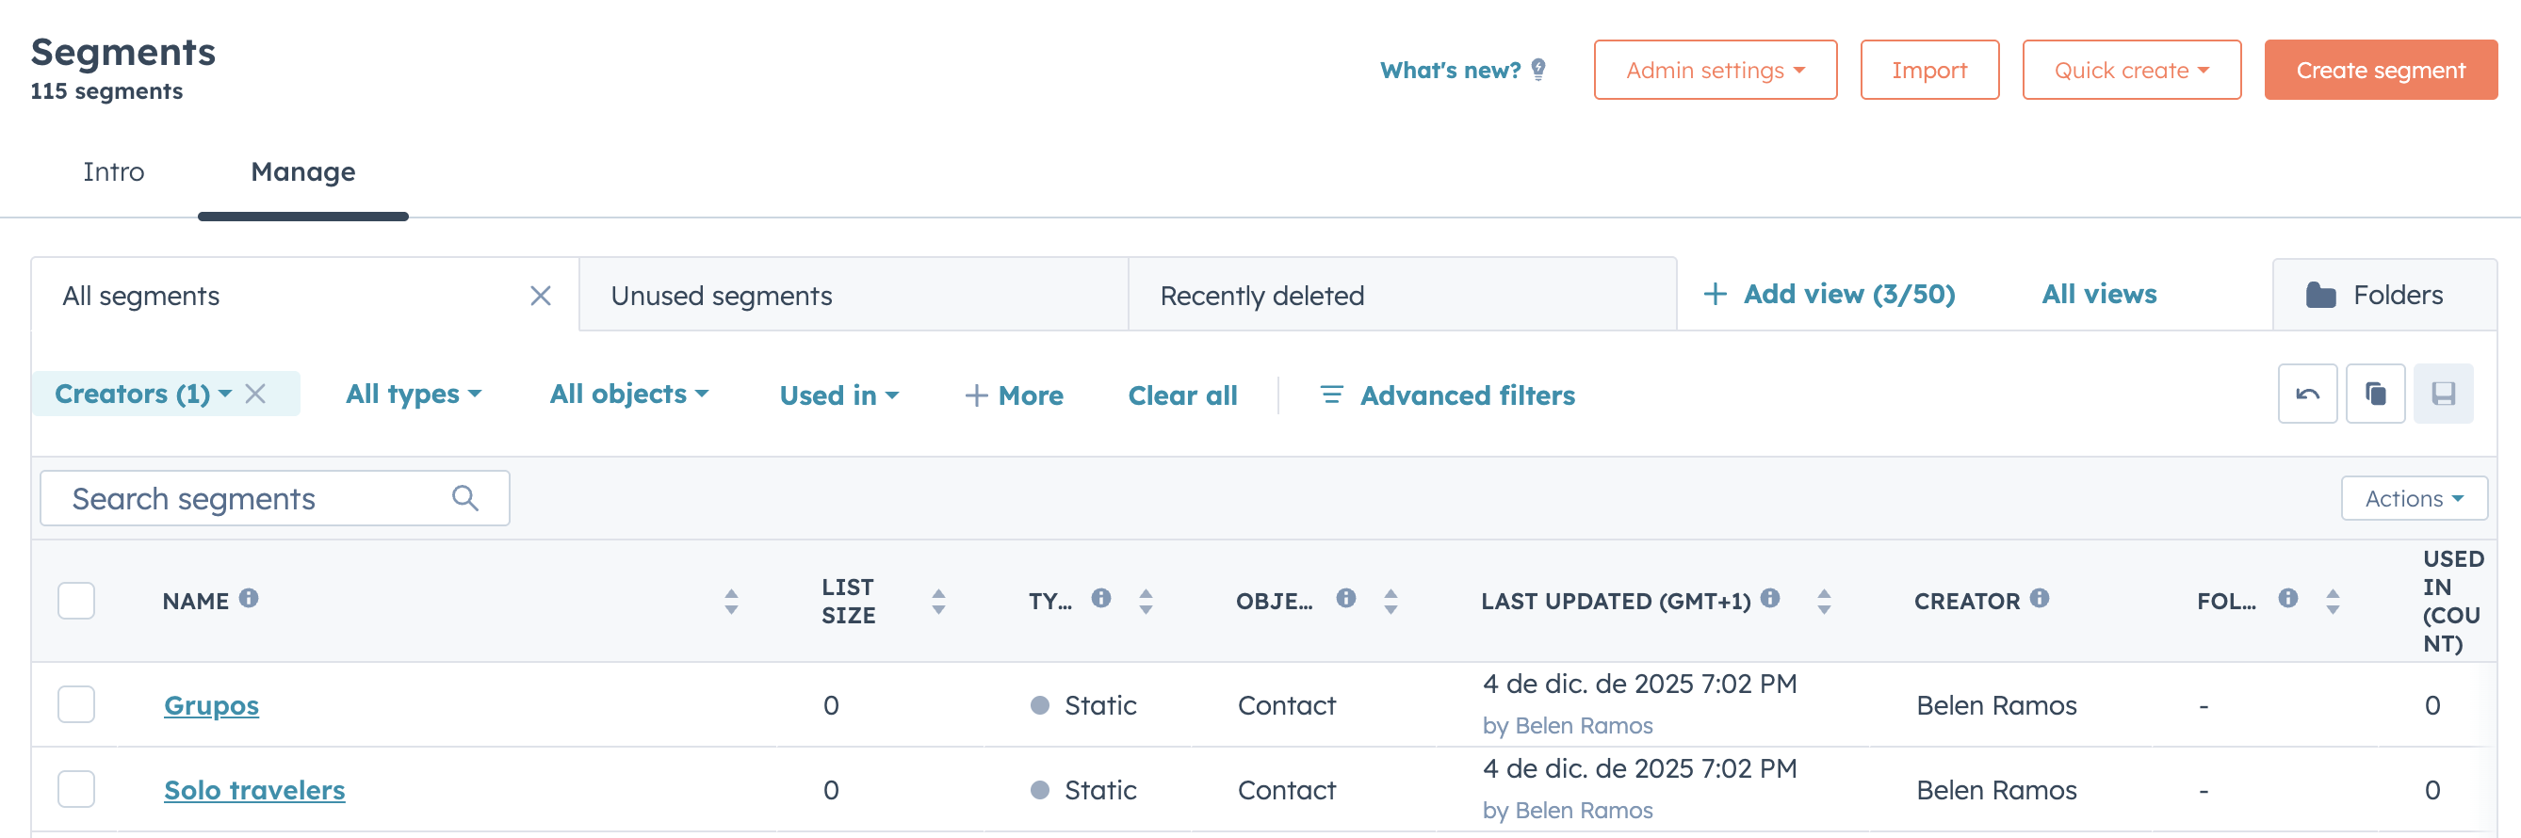Check the select-all header checkbox
The height and width of the screenshot is (838, 2521).
click(x=76, y=601)
